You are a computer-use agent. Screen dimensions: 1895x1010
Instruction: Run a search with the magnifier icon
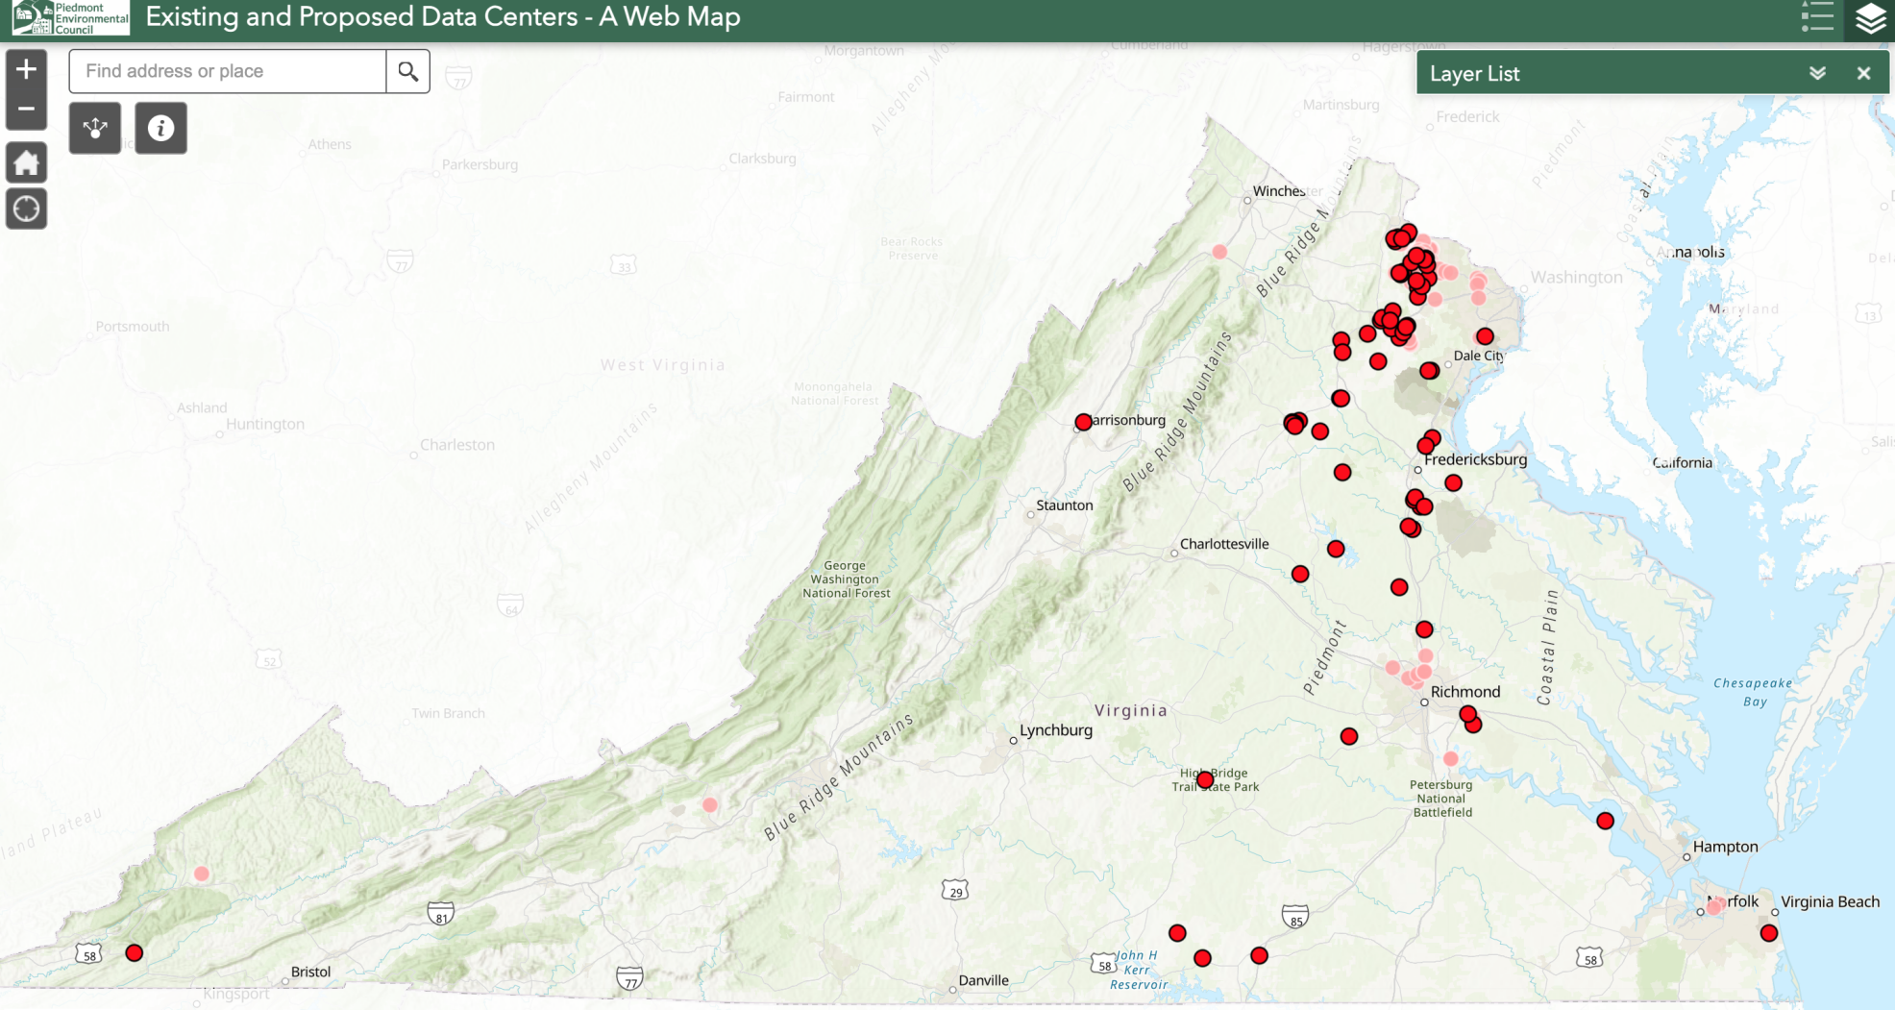(407, 70)
